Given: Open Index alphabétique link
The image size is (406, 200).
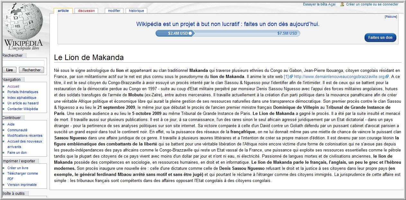Looking at the screenshot, I should [x=22, y=98].
